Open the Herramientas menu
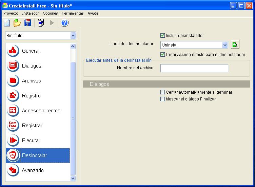Viewport: 255px width, 187px height. pos(73,13)
